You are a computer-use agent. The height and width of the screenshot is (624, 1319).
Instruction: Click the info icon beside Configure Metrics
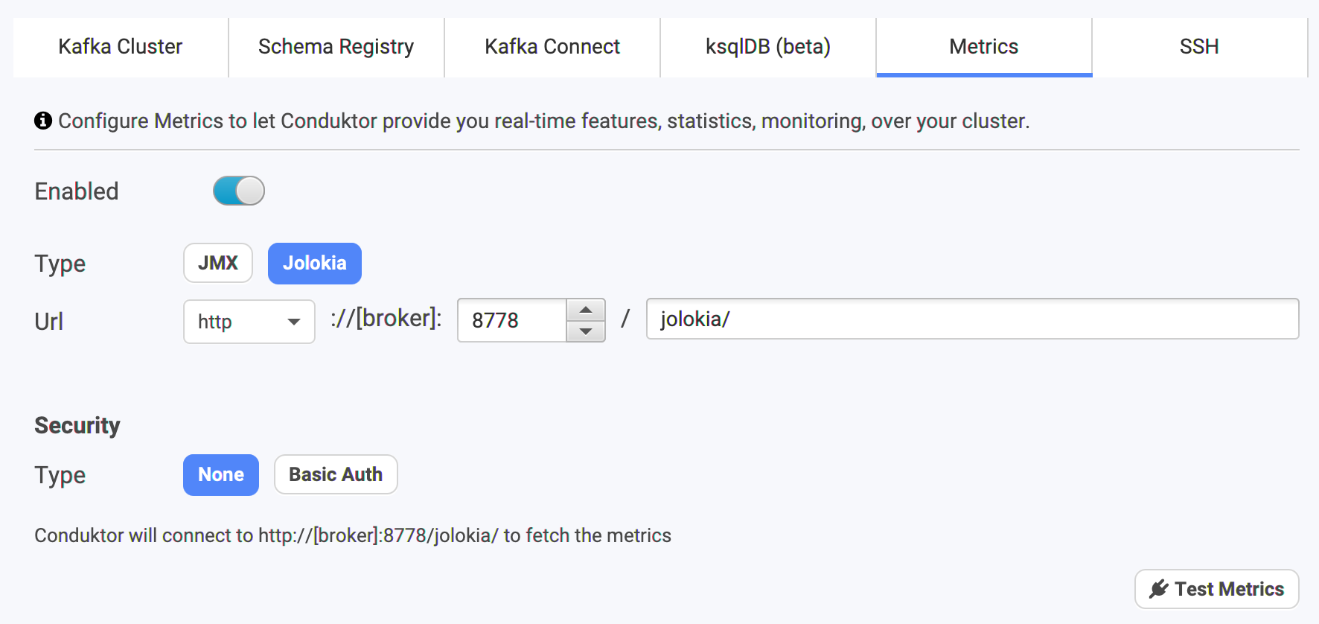(x=43, y=120)
